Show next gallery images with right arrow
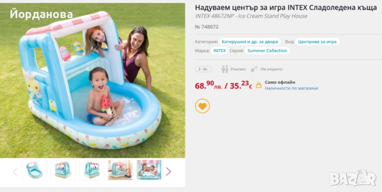The height and width of the screenshot is (192, 382). [169, 172]
